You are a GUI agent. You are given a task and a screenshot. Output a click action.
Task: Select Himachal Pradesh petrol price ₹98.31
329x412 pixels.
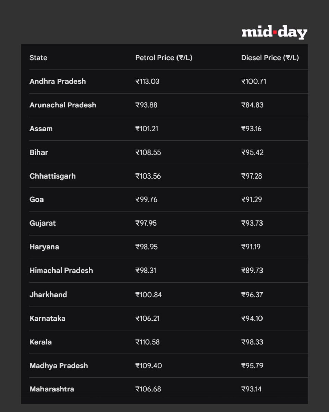point(146,271)
